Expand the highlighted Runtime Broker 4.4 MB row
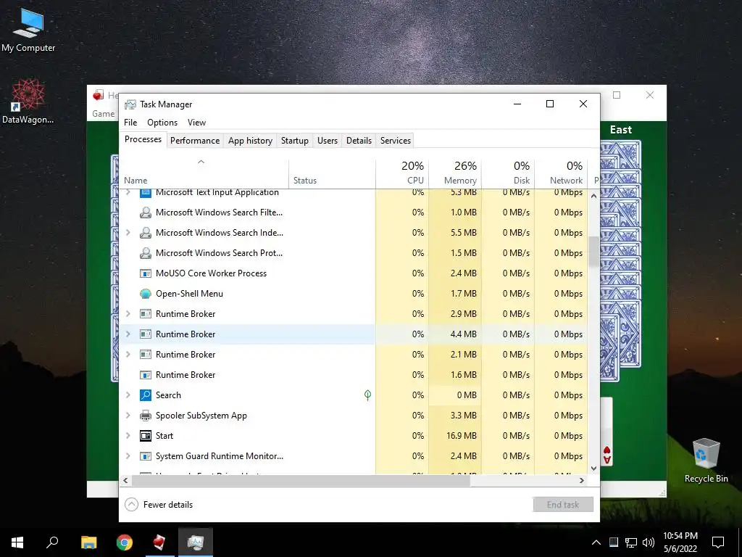This screenshot has width=742, height=557. coord(128,334)
